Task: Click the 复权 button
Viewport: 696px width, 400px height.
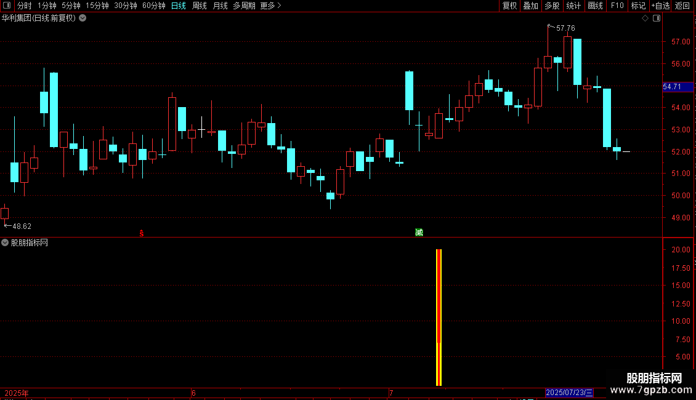Action: point(509,6)
